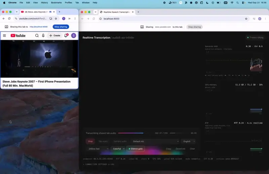Viewport: 269px width, 174px height.
Task: Reload the localhost:8000 page
Action: click(94, 19)
